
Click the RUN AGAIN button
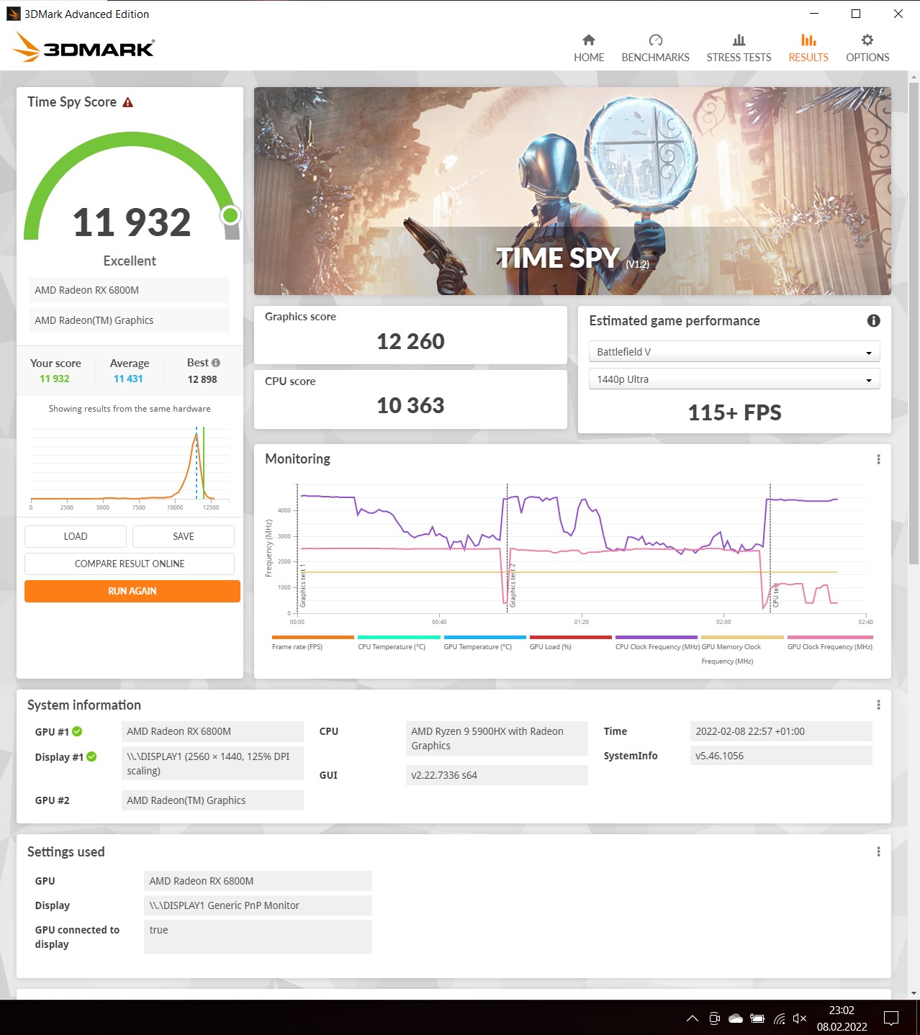[x=132, y=591]
